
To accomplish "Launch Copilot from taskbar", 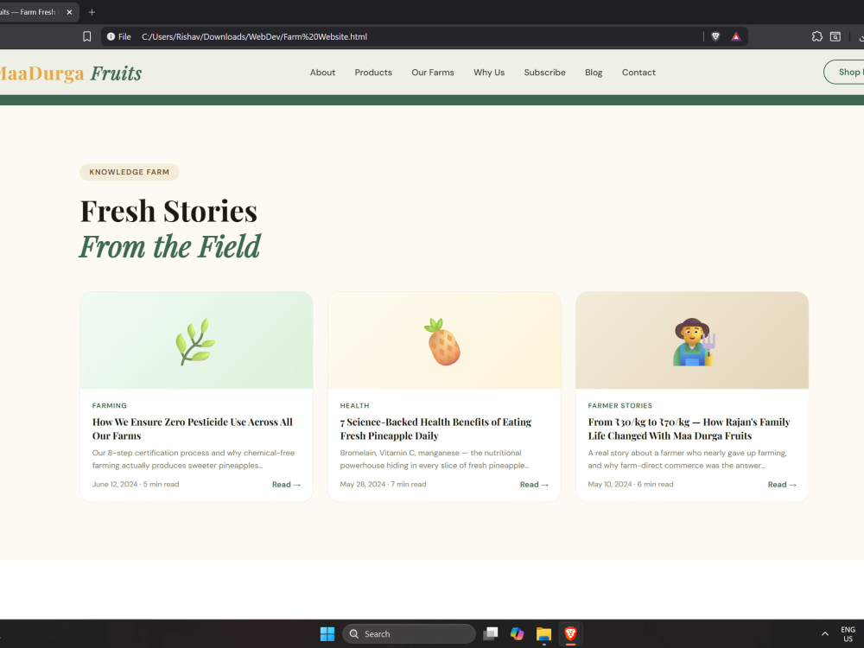I will [x=517, y=633].
